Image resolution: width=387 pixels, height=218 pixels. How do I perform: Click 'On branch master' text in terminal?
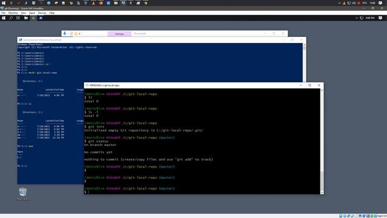tap(100, 145)
